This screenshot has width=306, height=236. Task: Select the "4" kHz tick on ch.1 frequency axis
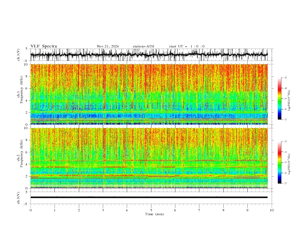coord(27,101)
